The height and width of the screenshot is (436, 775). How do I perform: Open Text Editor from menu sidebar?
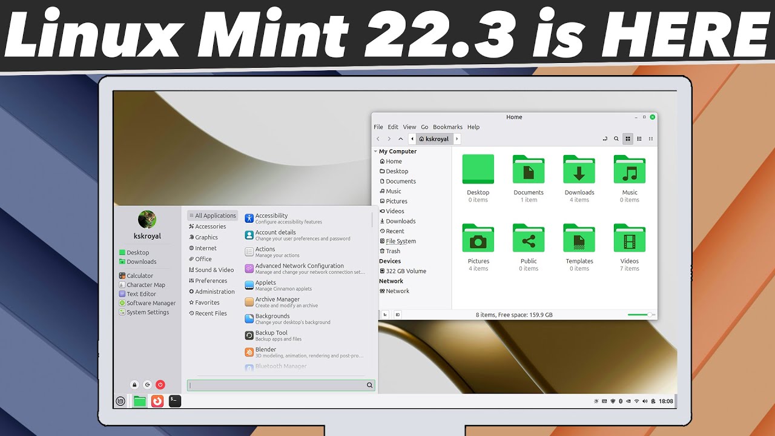[138, 294]
